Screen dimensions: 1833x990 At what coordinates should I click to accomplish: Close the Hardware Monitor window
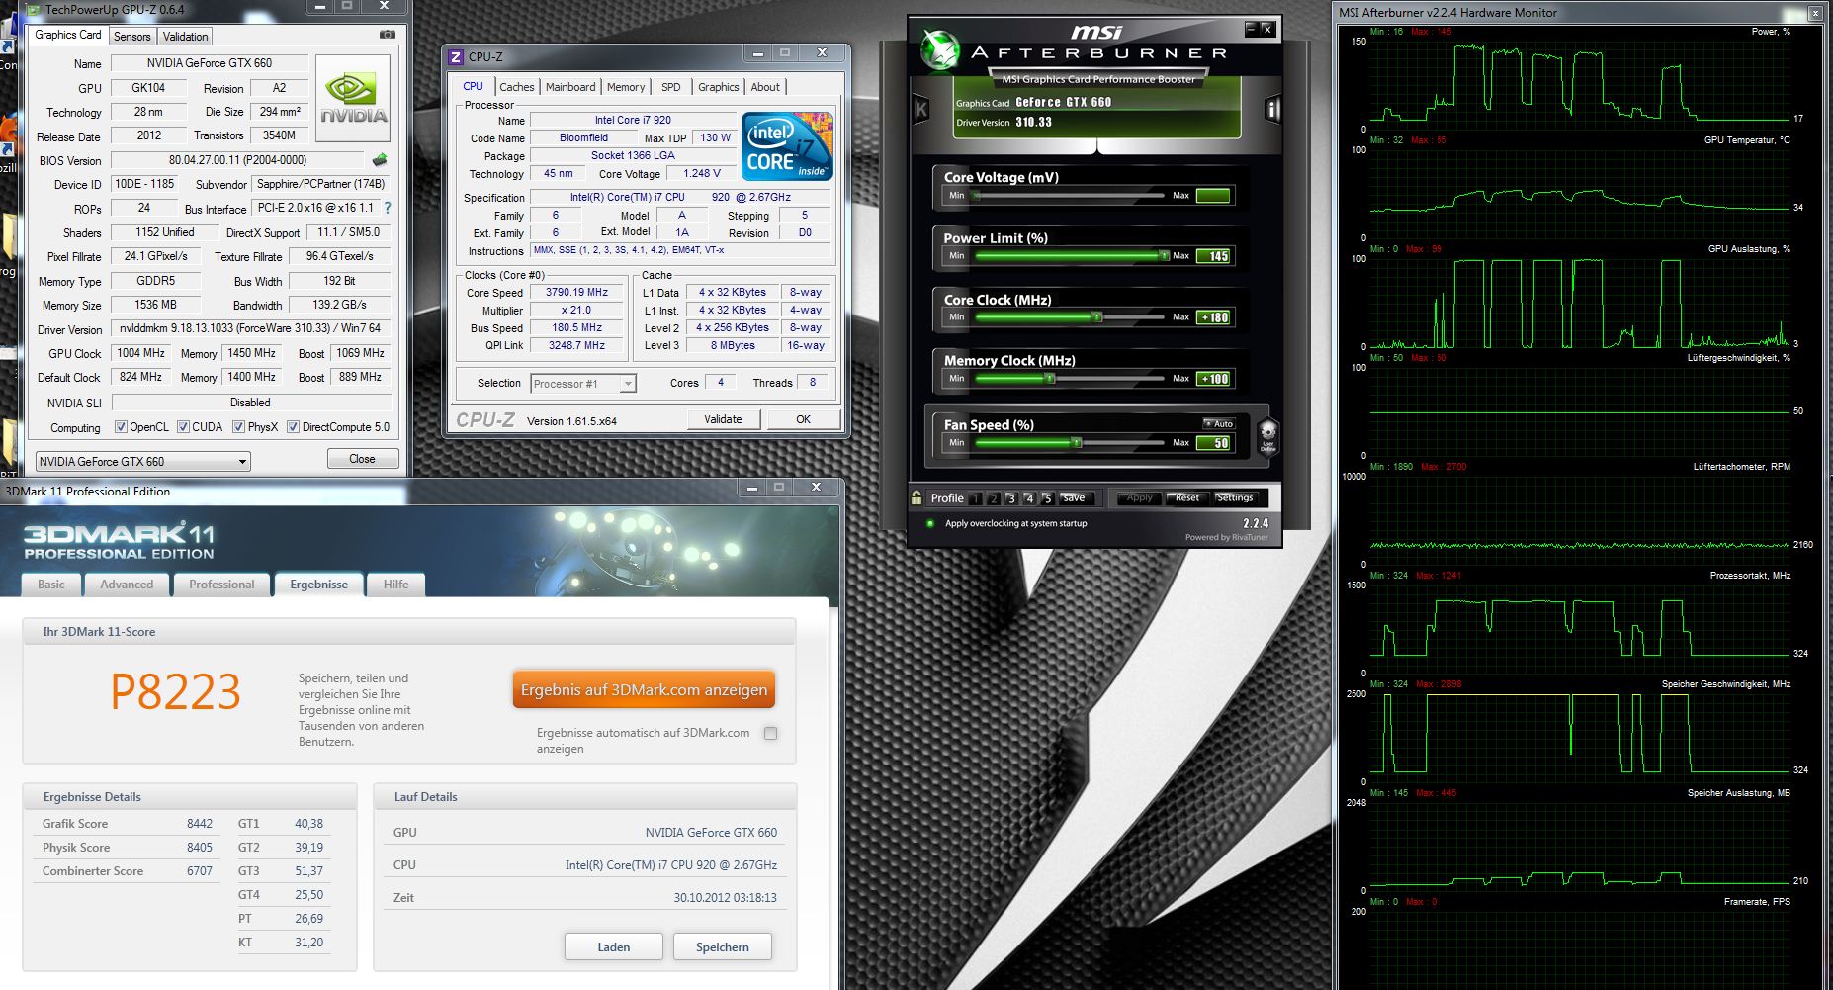[1815, 13]
